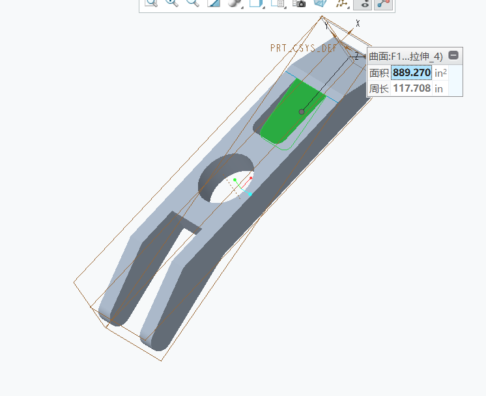Image resolution: width=486 pixels, height=396 pixels.
Task: Open the view manager dropdown
Action: click(279, 3)
